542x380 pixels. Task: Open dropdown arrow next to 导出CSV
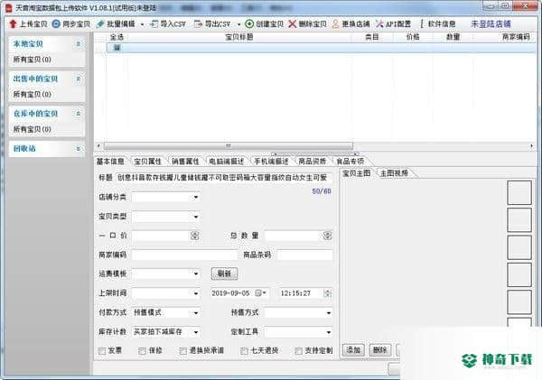[x=238, y=24]
